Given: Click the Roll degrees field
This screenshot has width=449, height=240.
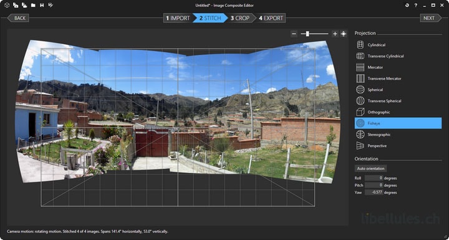Looking at the screenshot, I should pos(374,178).
